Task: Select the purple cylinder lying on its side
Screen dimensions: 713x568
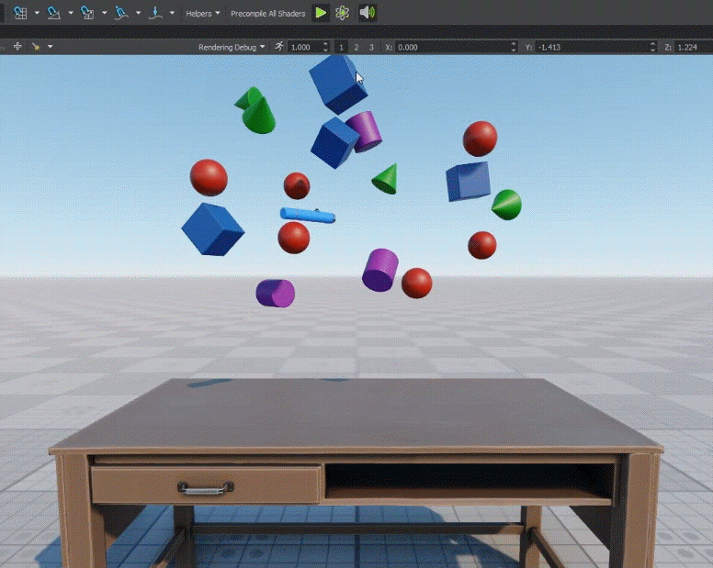Action: [x=276, y=294]
